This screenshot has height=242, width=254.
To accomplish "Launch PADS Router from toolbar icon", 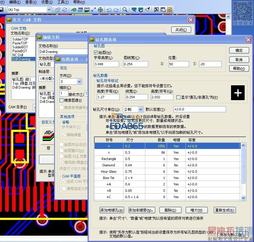I will [170, 10].
